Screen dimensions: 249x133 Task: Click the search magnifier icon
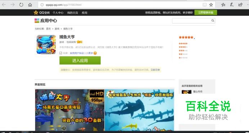[213, 21]
